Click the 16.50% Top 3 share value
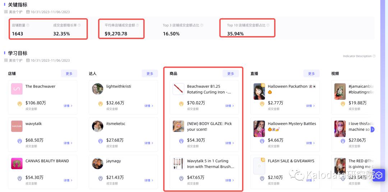The width and height of the screenshot is (388, 192). pos(171,34)
